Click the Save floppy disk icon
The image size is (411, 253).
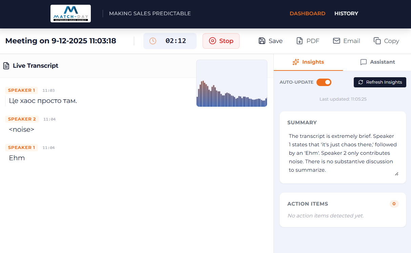coord(262,41)
